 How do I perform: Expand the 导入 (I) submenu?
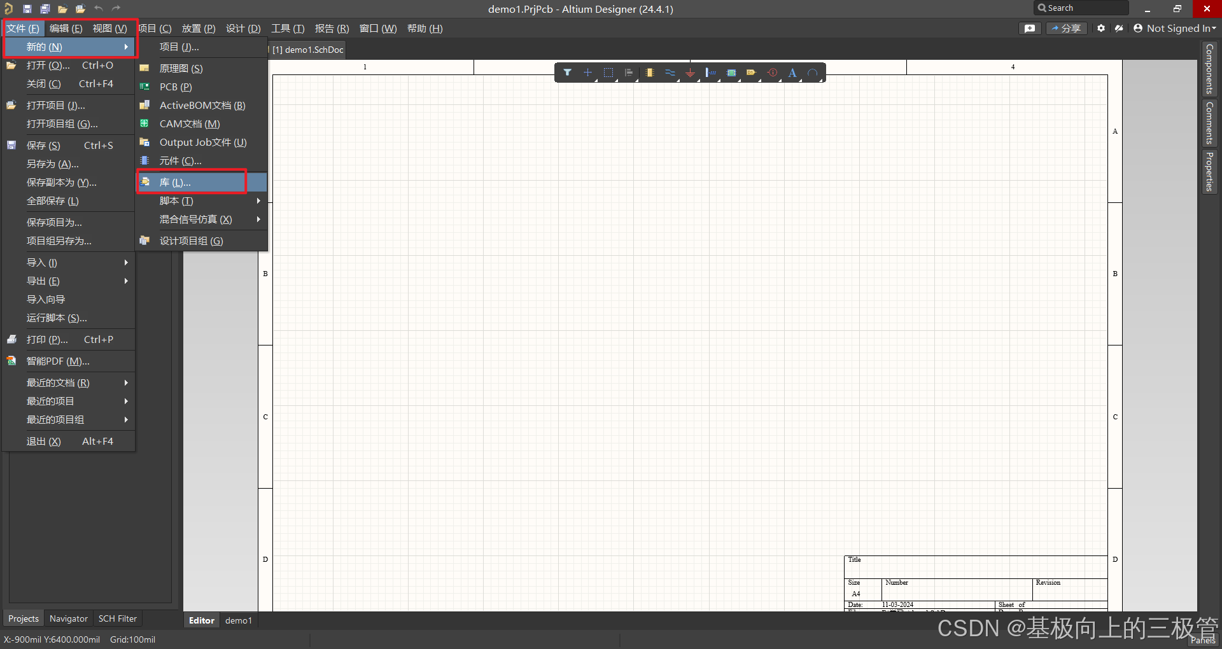69,262
